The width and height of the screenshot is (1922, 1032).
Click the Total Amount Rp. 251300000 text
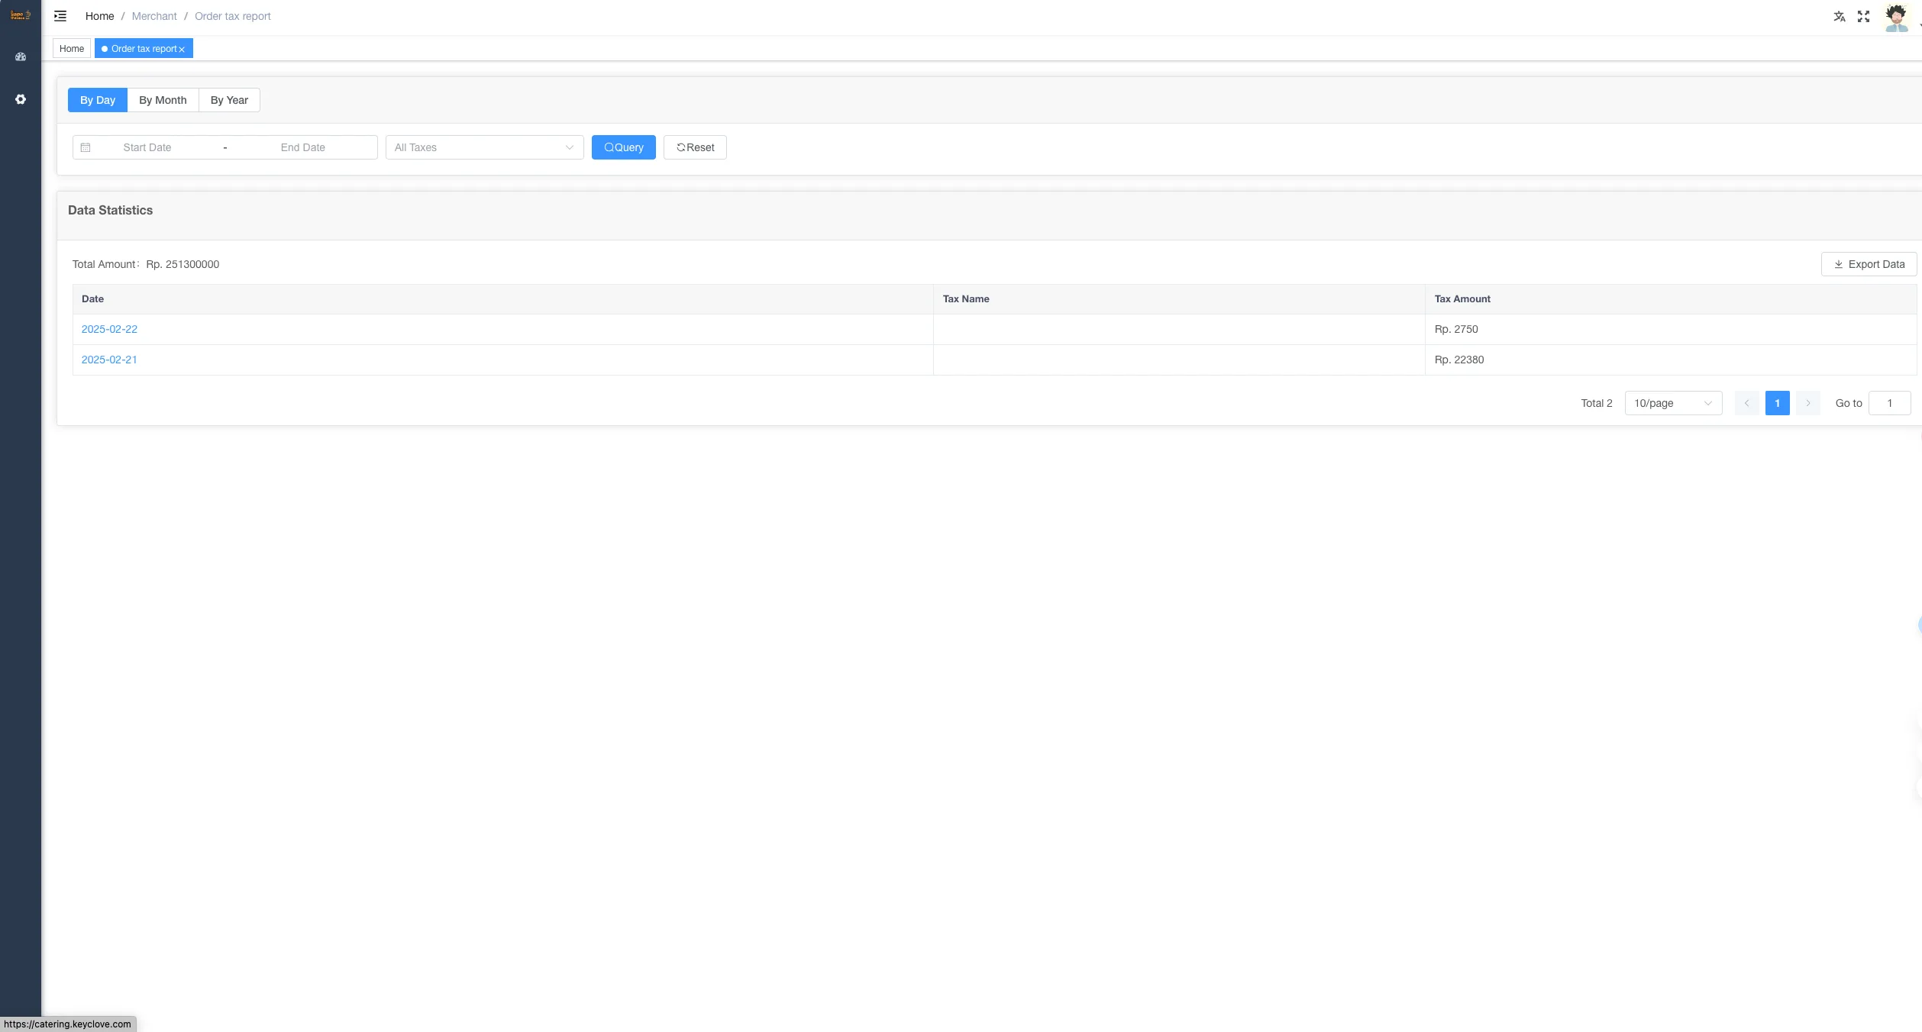[146, 264]
